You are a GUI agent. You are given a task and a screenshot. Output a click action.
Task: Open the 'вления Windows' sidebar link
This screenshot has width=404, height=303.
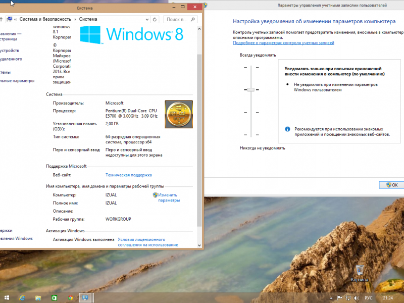click(16, 238)
